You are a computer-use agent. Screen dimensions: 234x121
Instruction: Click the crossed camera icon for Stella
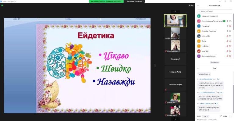[x=230, y=41]
